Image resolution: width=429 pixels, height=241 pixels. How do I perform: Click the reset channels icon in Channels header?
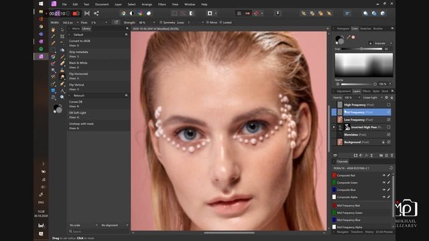pos(391,168)
